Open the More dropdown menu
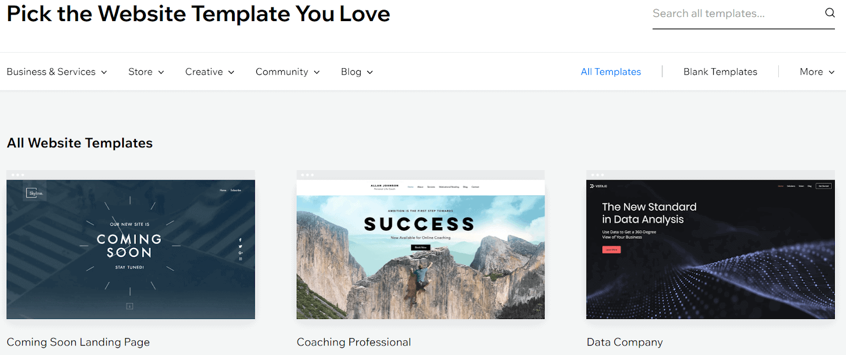Viewport: 846px width, 355px height. [817, 72]
